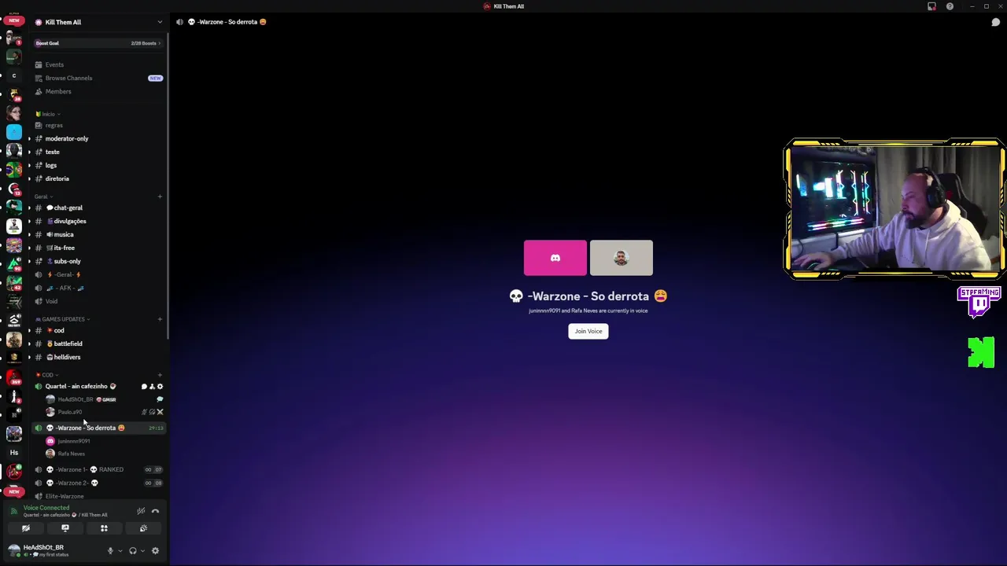Disconnect from voice with phone icon
Image resolution: width=1007 pixels, height=566 pixels.
click(x=155, y=511)
